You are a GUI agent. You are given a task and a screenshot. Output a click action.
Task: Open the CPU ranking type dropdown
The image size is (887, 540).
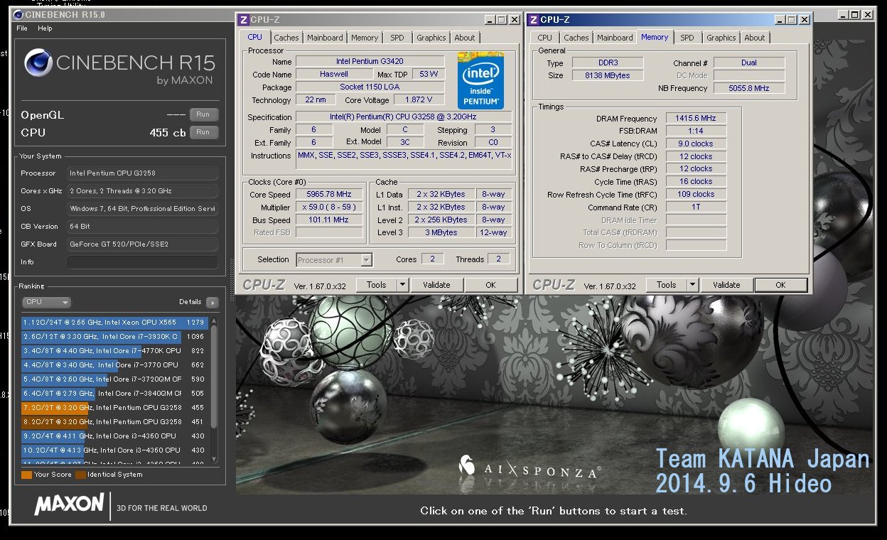(46, 302)
